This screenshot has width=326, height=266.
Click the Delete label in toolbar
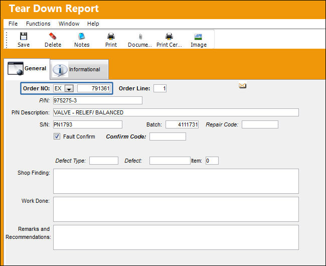click(x=53, y=45)
